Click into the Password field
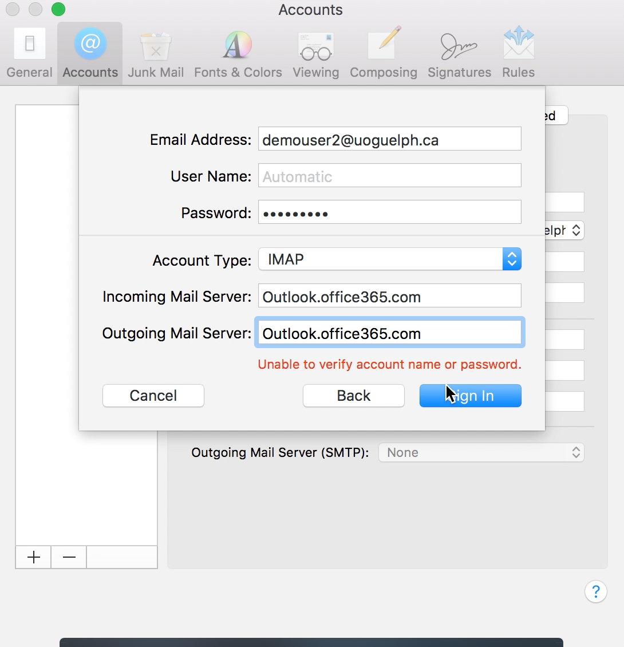This screenshot has height=647, width=624. (389, 213)
